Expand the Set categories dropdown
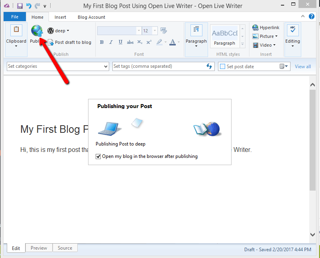 click(106, 66)
